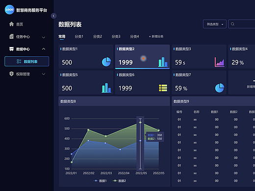
Task: Click the LOCO logo icon
Action: click(9, 10)
